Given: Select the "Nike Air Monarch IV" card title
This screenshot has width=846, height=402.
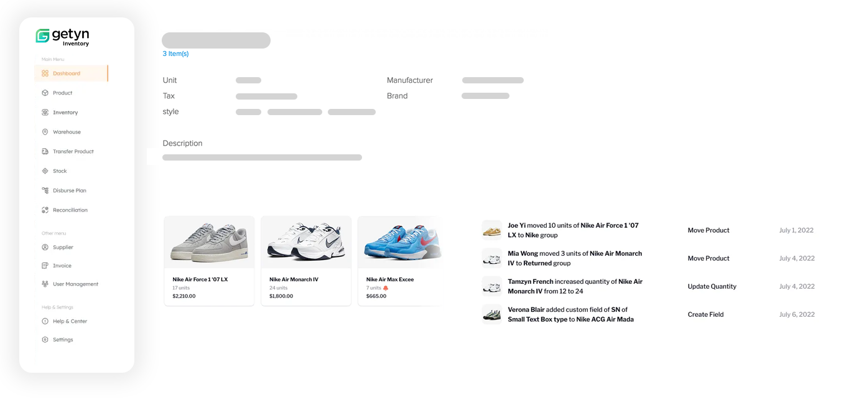Looking at the screenshot, I should pyautogui.click(x=294, y=279).
